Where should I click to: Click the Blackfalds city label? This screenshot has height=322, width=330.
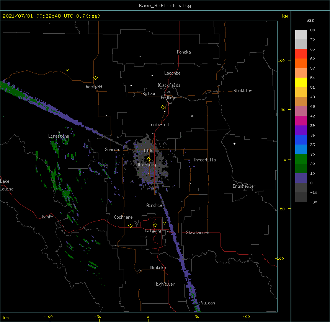pos(169,85)
